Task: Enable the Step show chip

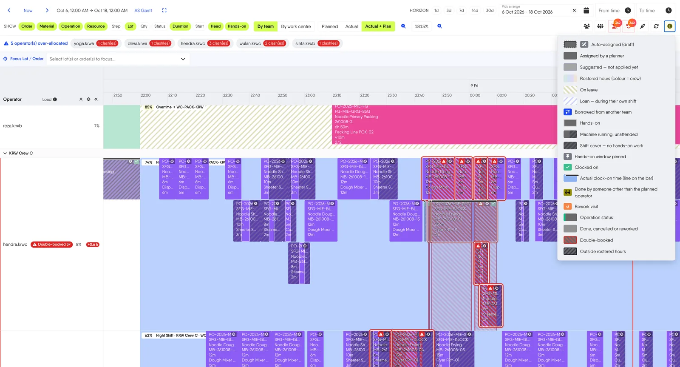Action: [x=116, y=26]
